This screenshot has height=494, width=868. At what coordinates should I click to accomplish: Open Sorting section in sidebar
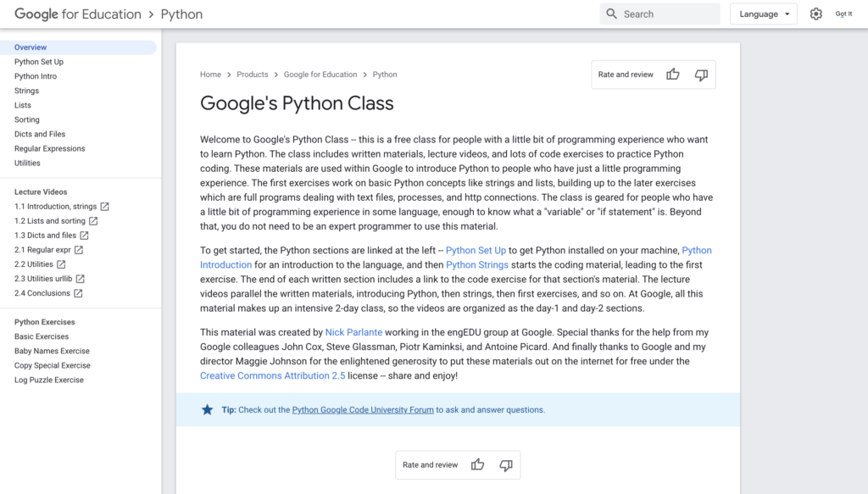tap(26, 119)
